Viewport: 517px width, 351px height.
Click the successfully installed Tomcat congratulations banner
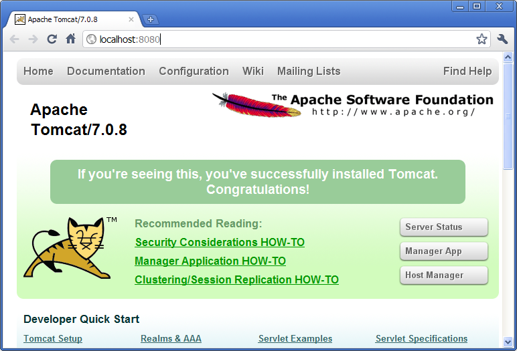[258, 182]
